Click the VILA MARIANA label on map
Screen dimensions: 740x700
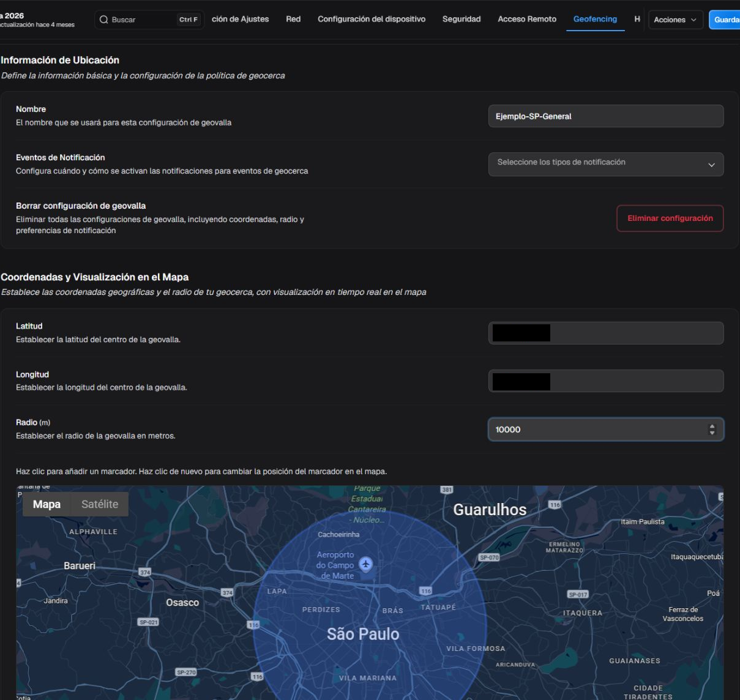click(x=368, y=678)
